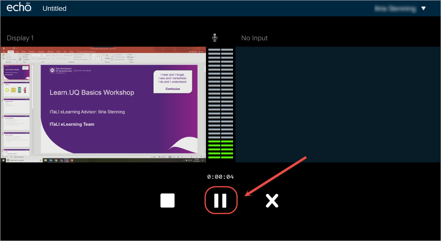This screenshot has height=241, width=441.
Task: Open the user account dropdown arrow
Action: (x=423, y=8)
